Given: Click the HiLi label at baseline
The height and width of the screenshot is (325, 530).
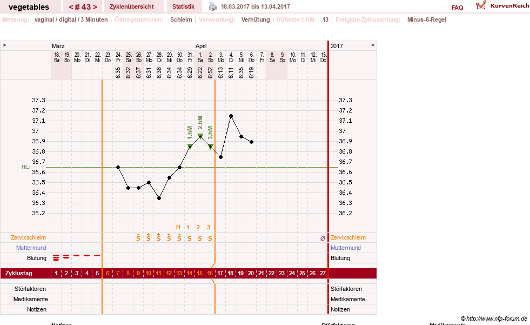Looking at the screenshot, I should (x=26, y=167).
